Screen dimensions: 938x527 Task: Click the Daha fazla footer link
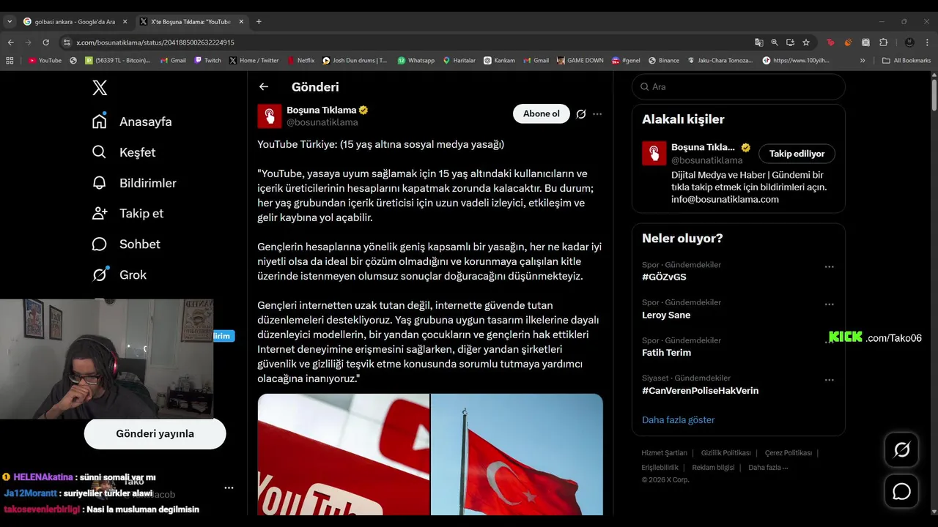768,468
